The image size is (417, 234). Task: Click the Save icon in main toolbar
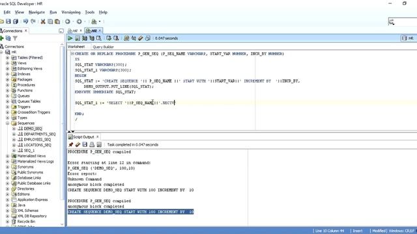(8, 21)
